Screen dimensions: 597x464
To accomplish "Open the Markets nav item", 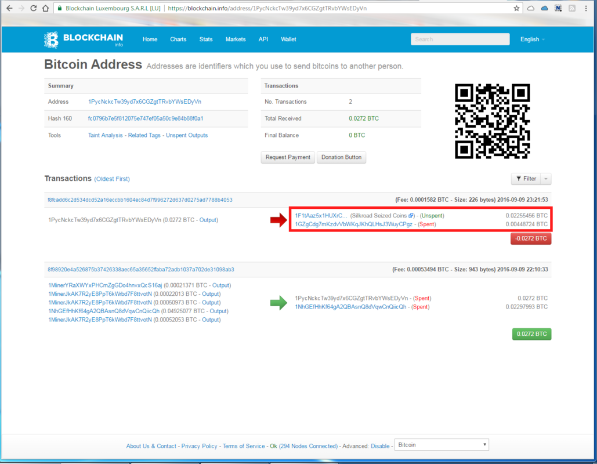I will point(236,39).
